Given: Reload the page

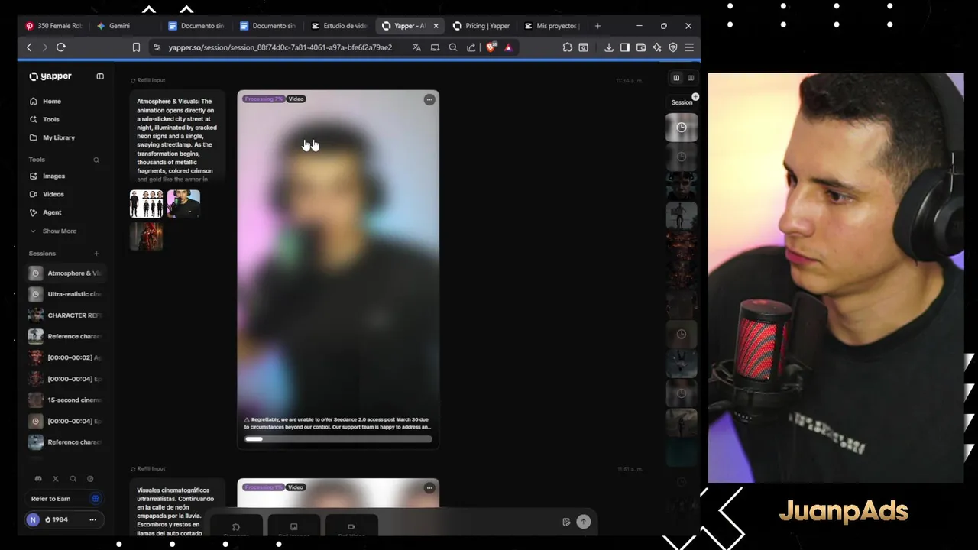Looking at the screenshot, I should pyautogui.click(x=61, y=47).
